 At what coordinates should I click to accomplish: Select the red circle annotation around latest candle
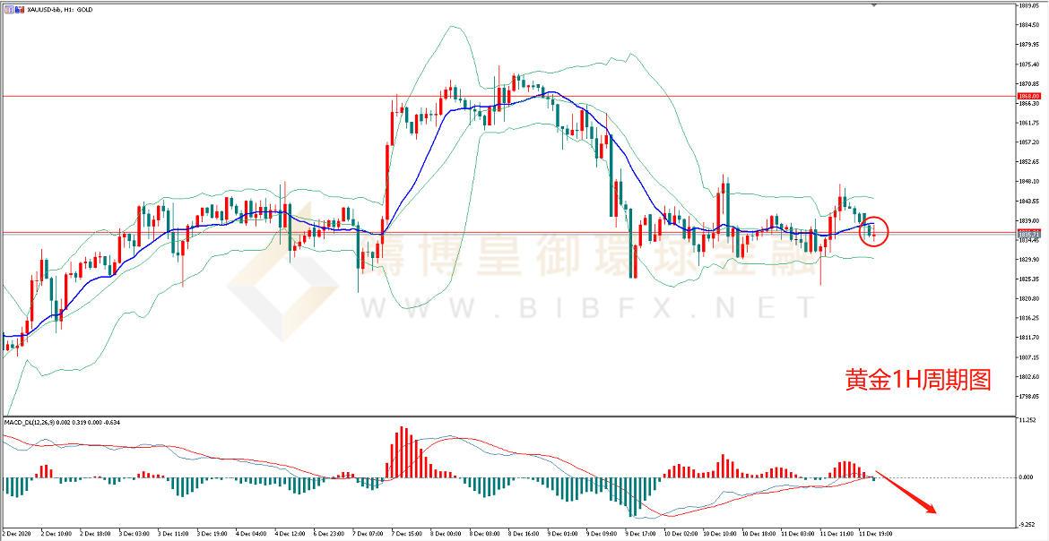point(874,231)
